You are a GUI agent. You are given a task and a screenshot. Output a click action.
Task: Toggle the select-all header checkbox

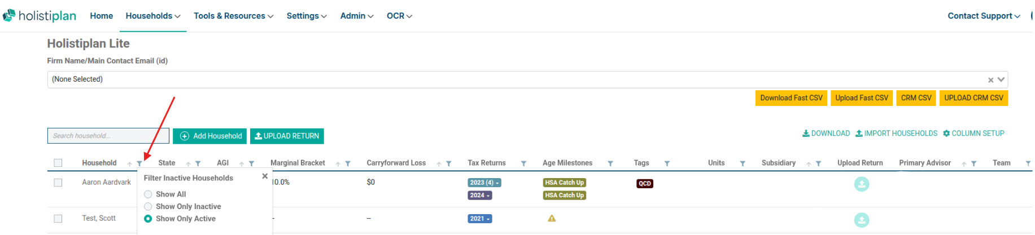[58, 163]
